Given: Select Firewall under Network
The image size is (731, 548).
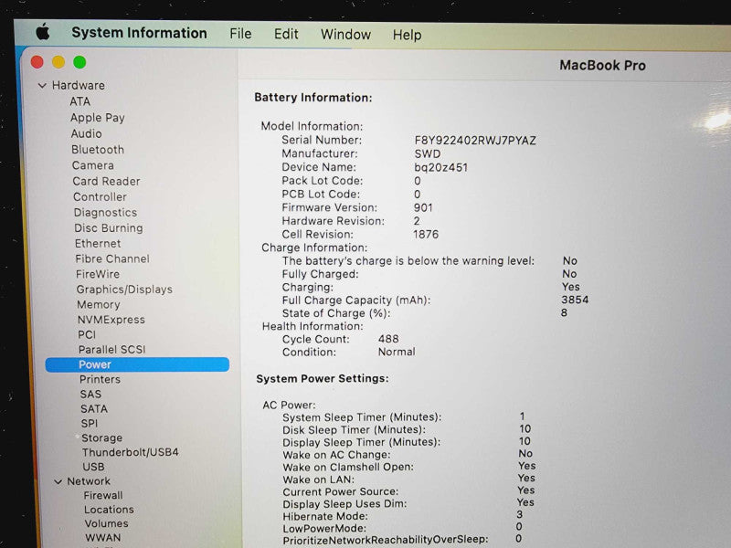Looking at the screenshot, I should coord(103,495).
